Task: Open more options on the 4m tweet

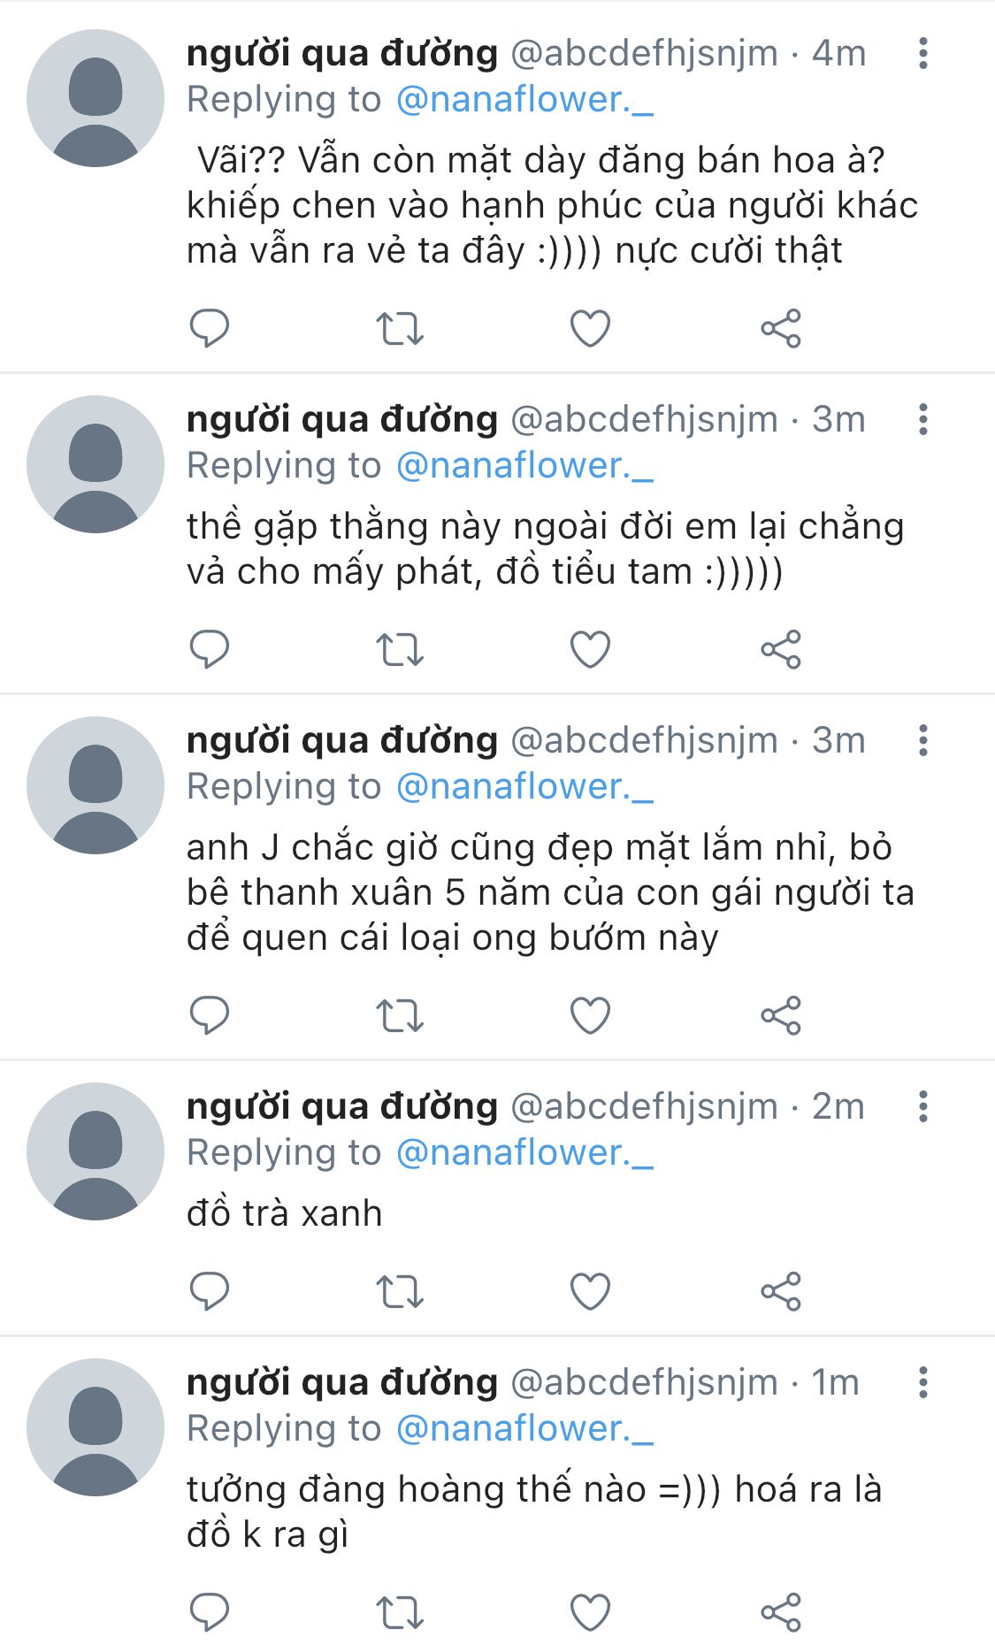Action: pos(922,54)
